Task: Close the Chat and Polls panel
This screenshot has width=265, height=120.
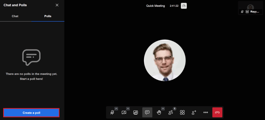Action: click(57, 5)
